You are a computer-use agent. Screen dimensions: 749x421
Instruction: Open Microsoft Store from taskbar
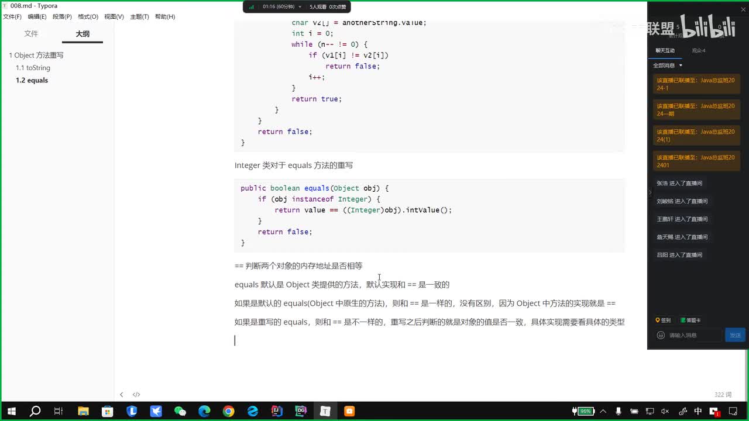coord(107,411)
